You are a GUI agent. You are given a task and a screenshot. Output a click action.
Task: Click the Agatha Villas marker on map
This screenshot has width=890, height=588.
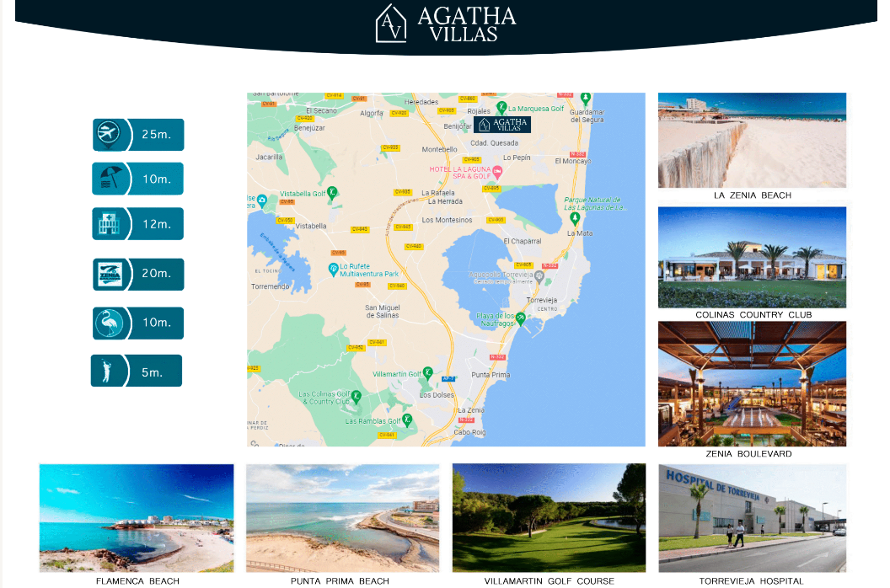(x=501, y=125)
